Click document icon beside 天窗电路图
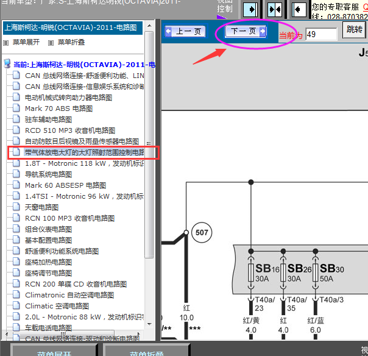The image size is (368, 356). 16,207
